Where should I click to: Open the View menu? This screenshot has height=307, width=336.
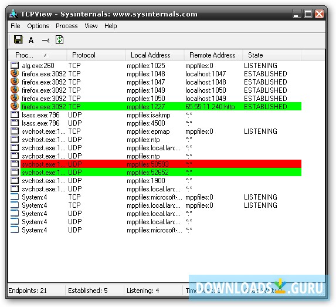tap(91, 26)
